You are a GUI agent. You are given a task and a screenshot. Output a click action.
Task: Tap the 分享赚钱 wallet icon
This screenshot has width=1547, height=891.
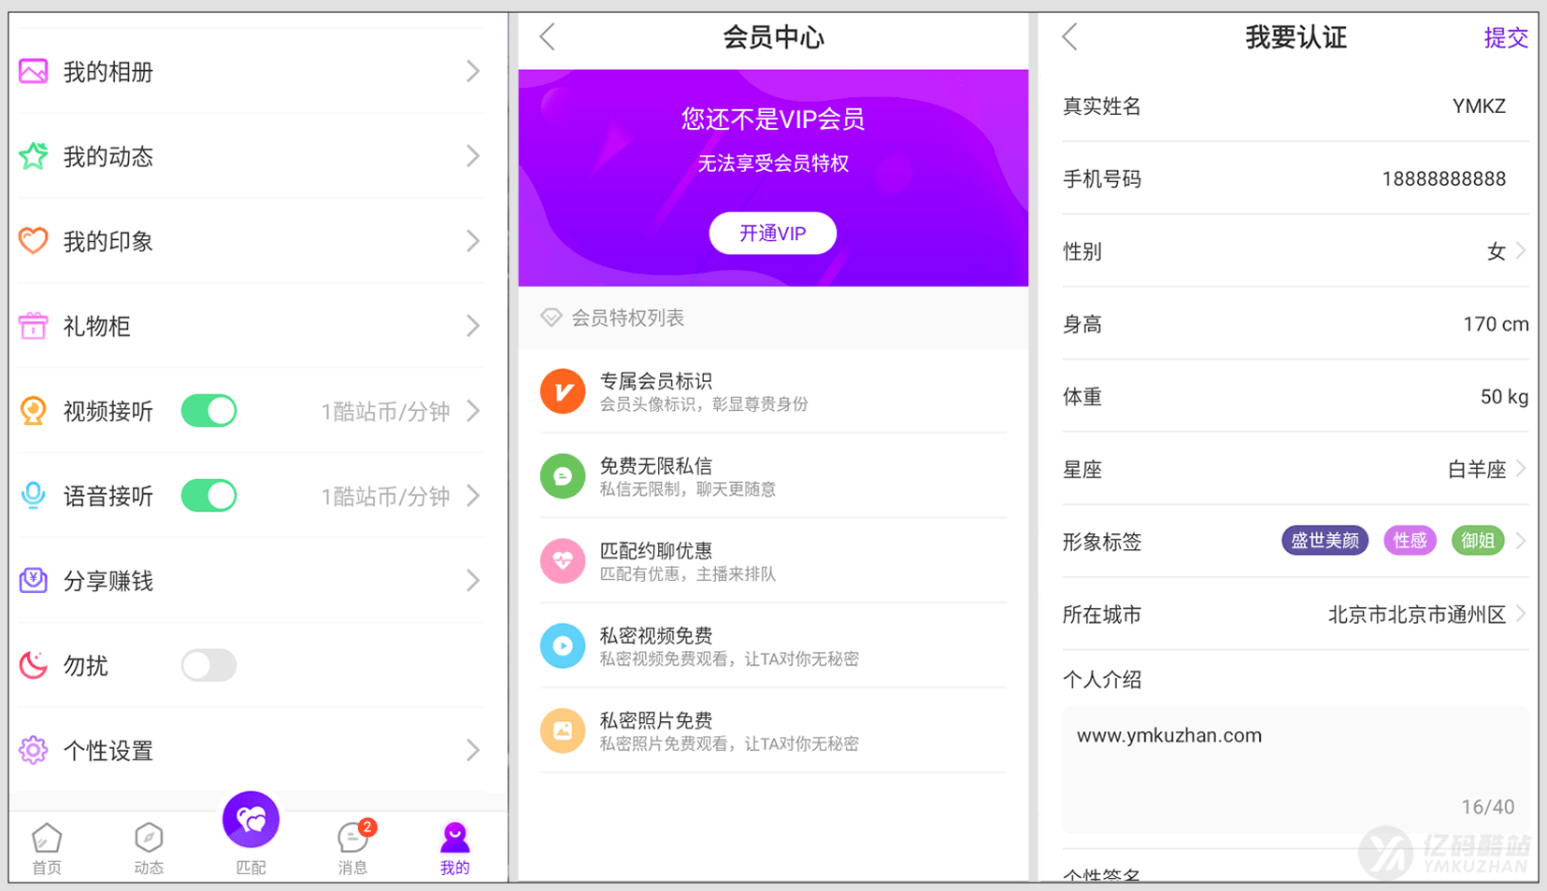[x=33, y=580]
